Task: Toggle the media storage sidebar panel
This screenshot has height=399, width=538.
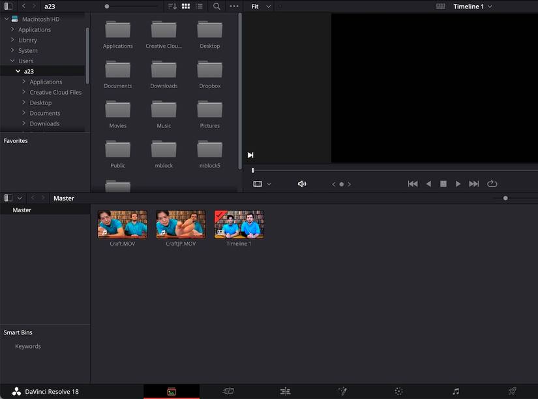Action: point(8,6)
